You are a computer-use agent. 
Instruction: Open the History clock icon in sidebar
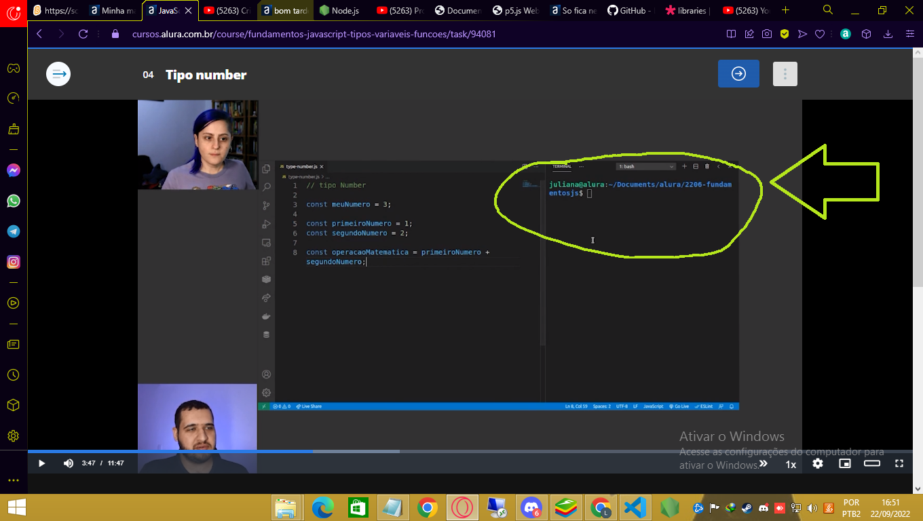click(x=14, y=375)
